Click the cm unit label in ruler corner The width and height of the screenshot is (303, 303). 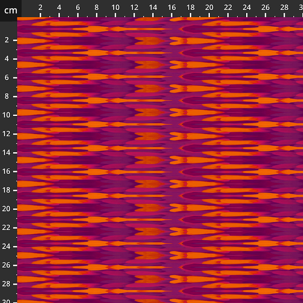(x=11, y=11)
